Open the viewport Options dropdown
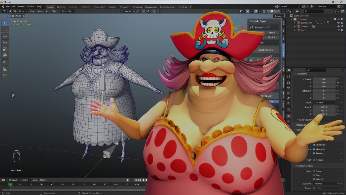Image resolution: width=346 pixels, height=195 pixels. tap(278, 16)
